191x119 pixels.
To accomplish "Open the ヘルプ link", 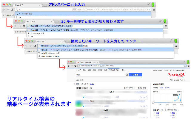I will 166,70.
